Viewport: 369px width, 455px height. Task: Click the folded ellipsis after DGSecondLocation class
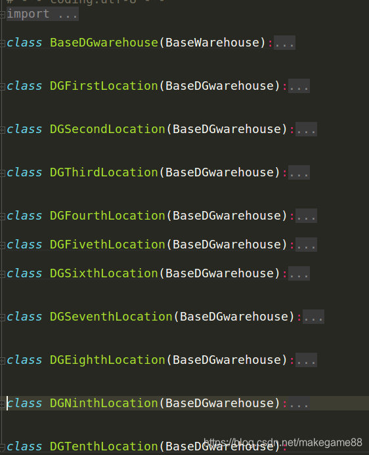click(306, 129)
